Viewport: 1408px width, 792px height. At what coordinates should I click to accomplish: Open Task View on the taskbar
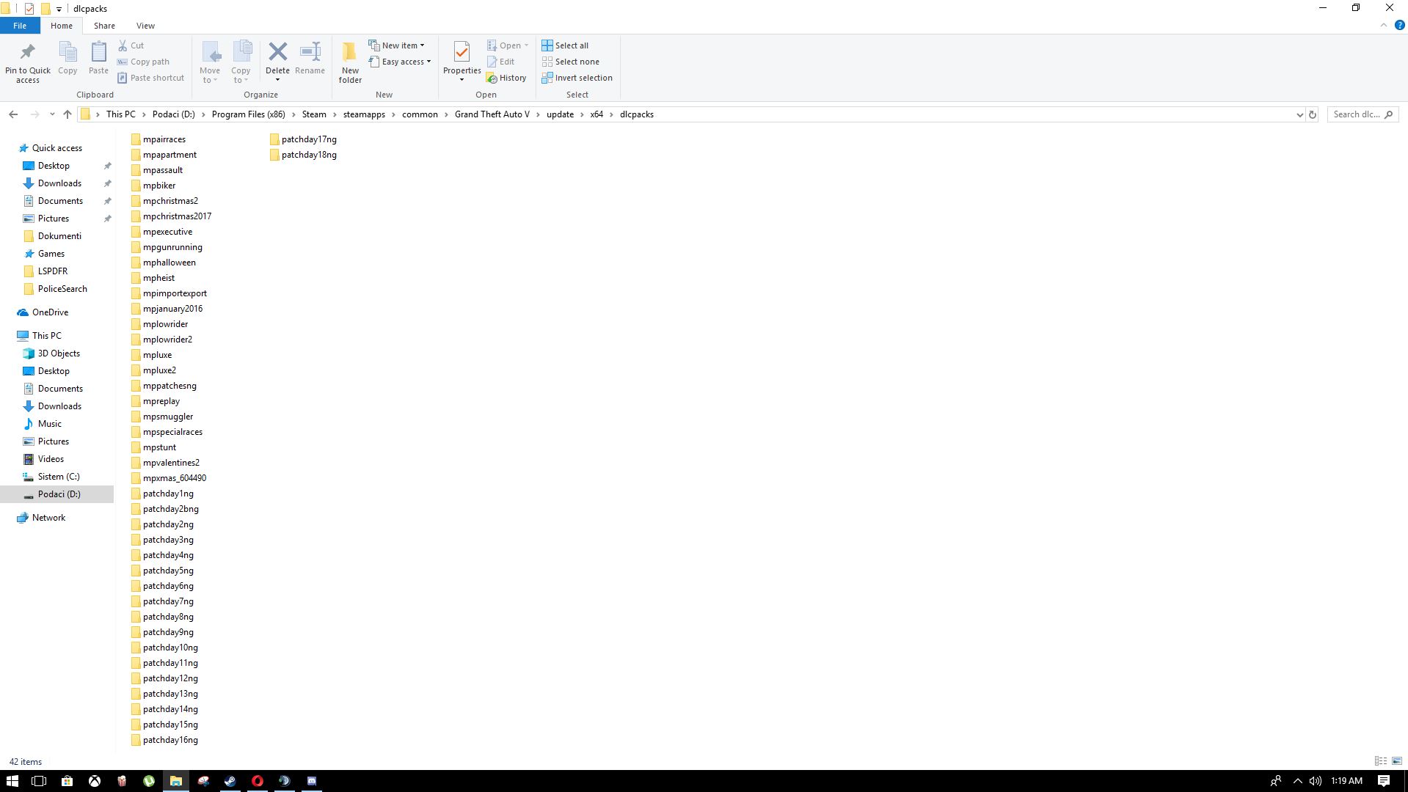pos(39,781)
